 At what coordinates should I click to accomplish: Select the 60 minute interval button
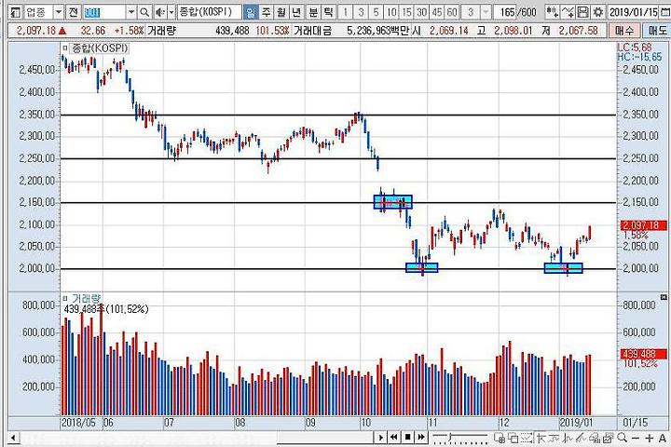(452, 12)
